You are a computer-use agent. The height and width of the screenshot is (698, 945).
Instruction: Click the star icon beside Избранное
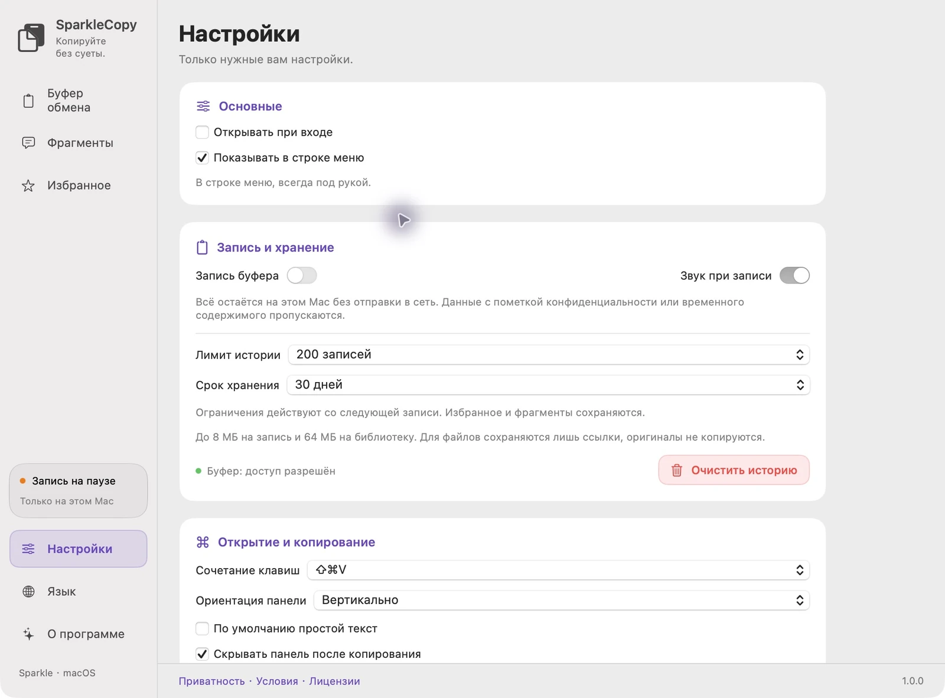(x=28, y=185)
